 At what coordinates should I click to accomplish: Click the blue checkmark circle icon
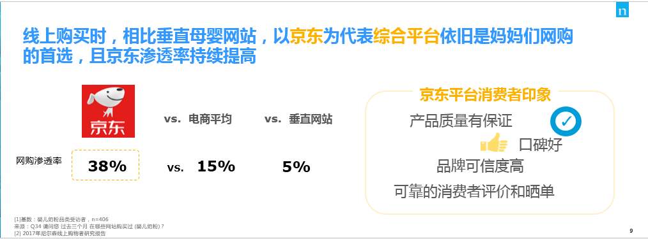click(566, 122)
